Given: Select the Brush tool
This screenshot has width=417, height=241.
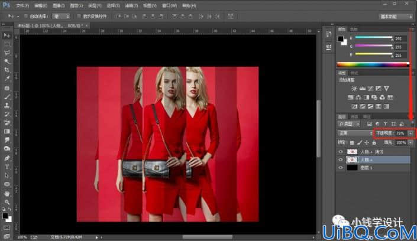Looking at the screenshot, I should click(x=7, y=97).
